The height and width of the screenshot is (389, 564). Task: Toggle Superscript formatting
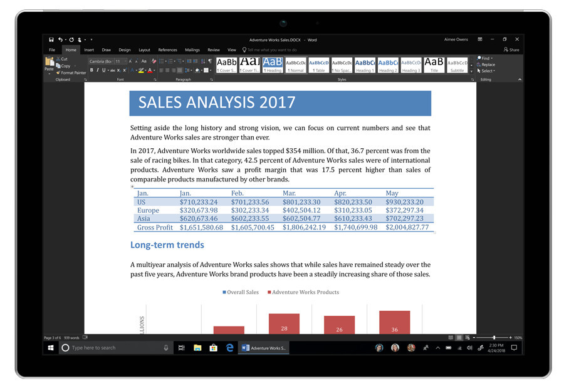(x=125, y=70)
